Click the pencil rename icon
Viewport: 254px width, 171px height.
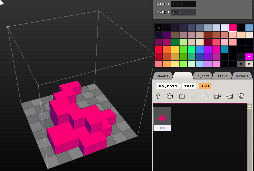(194, 96)
